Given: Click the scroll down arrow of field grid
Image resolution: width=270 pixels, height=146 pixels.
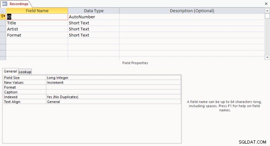Looking at the screenshot, I should click(x=267, y=57).
